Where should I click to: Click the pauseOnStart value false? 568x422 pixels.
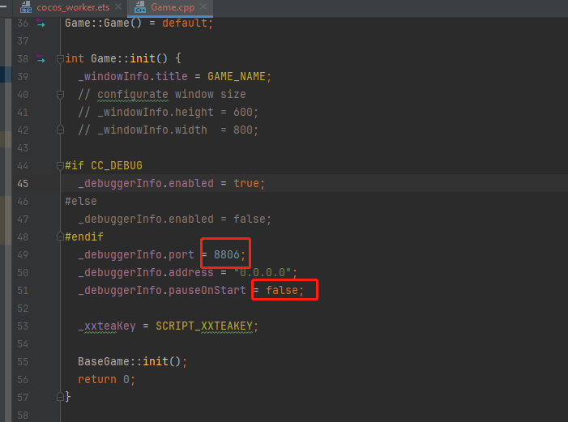(x=282, y=290)
